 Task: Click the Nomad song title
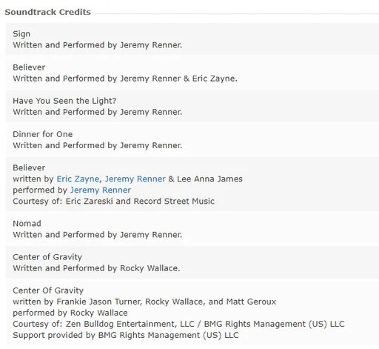coord(27,223)
